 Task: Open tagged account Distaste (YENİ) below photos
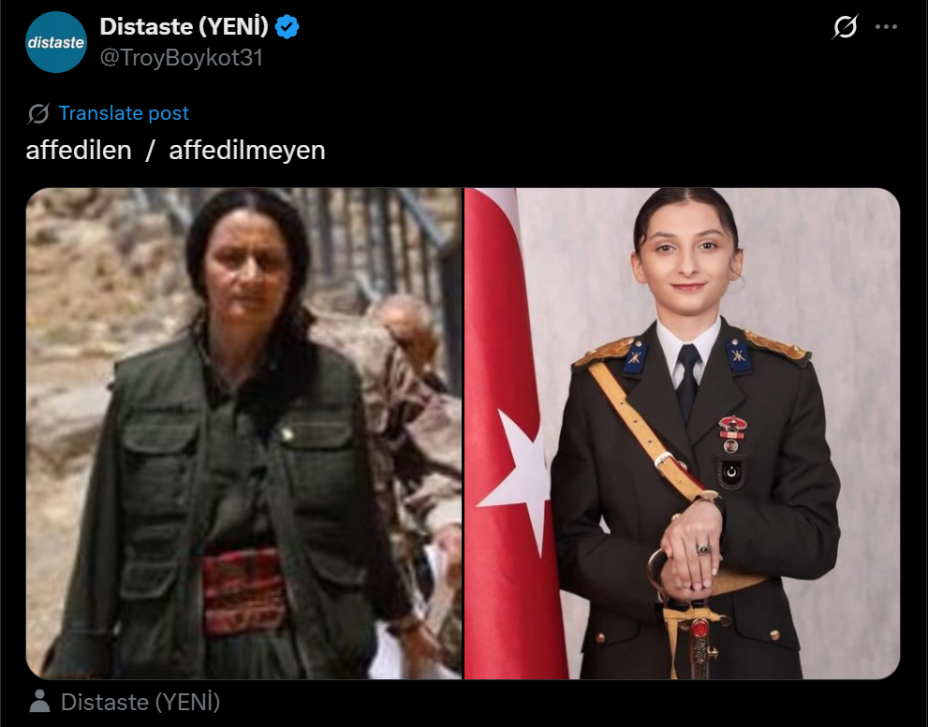[x=140, y=702]
